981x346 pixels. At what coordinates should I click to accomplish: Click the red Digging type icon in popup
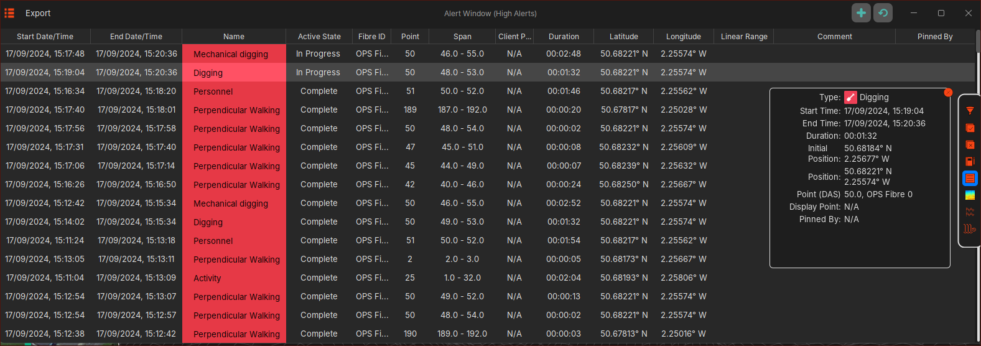[x=850, y=97]
